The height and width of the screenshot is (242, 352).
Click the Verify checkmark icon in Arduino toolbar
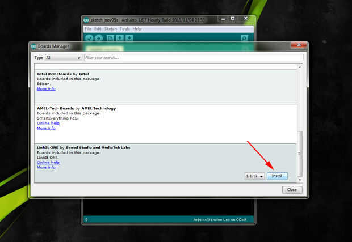tap(89, 38)
